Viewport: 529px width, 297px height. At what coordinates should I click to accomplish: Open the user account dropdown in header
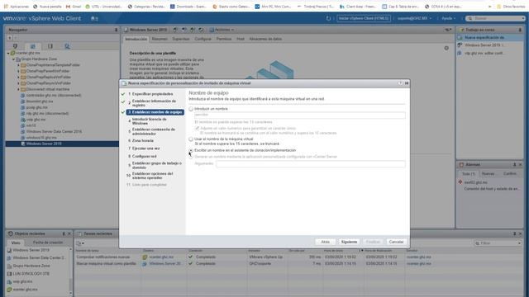tap(414, 18)
